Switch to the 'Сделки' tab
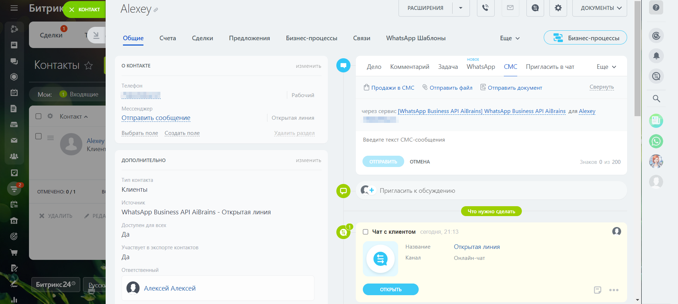The width and height of the screenshot is (678, 304). pos(202,38)
